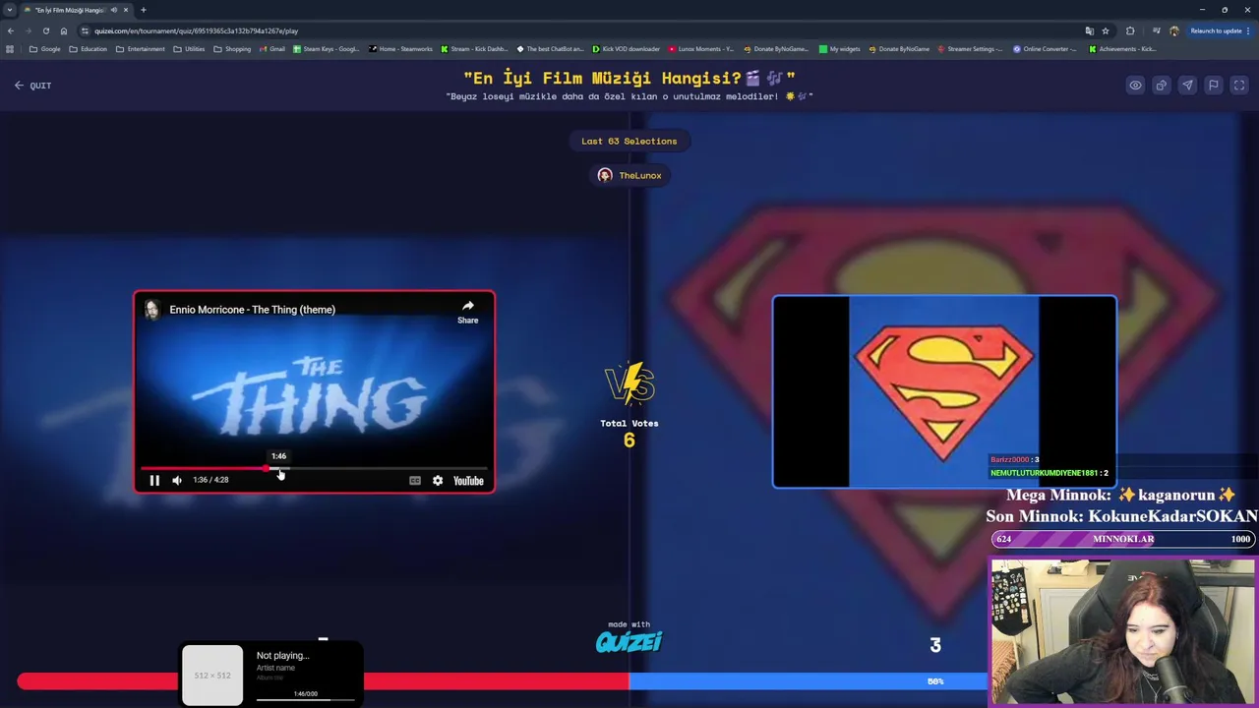Screen dimensions: 1259x708
Task: Open TheLunox creator profile chip
Action: [x=629, y=175]
